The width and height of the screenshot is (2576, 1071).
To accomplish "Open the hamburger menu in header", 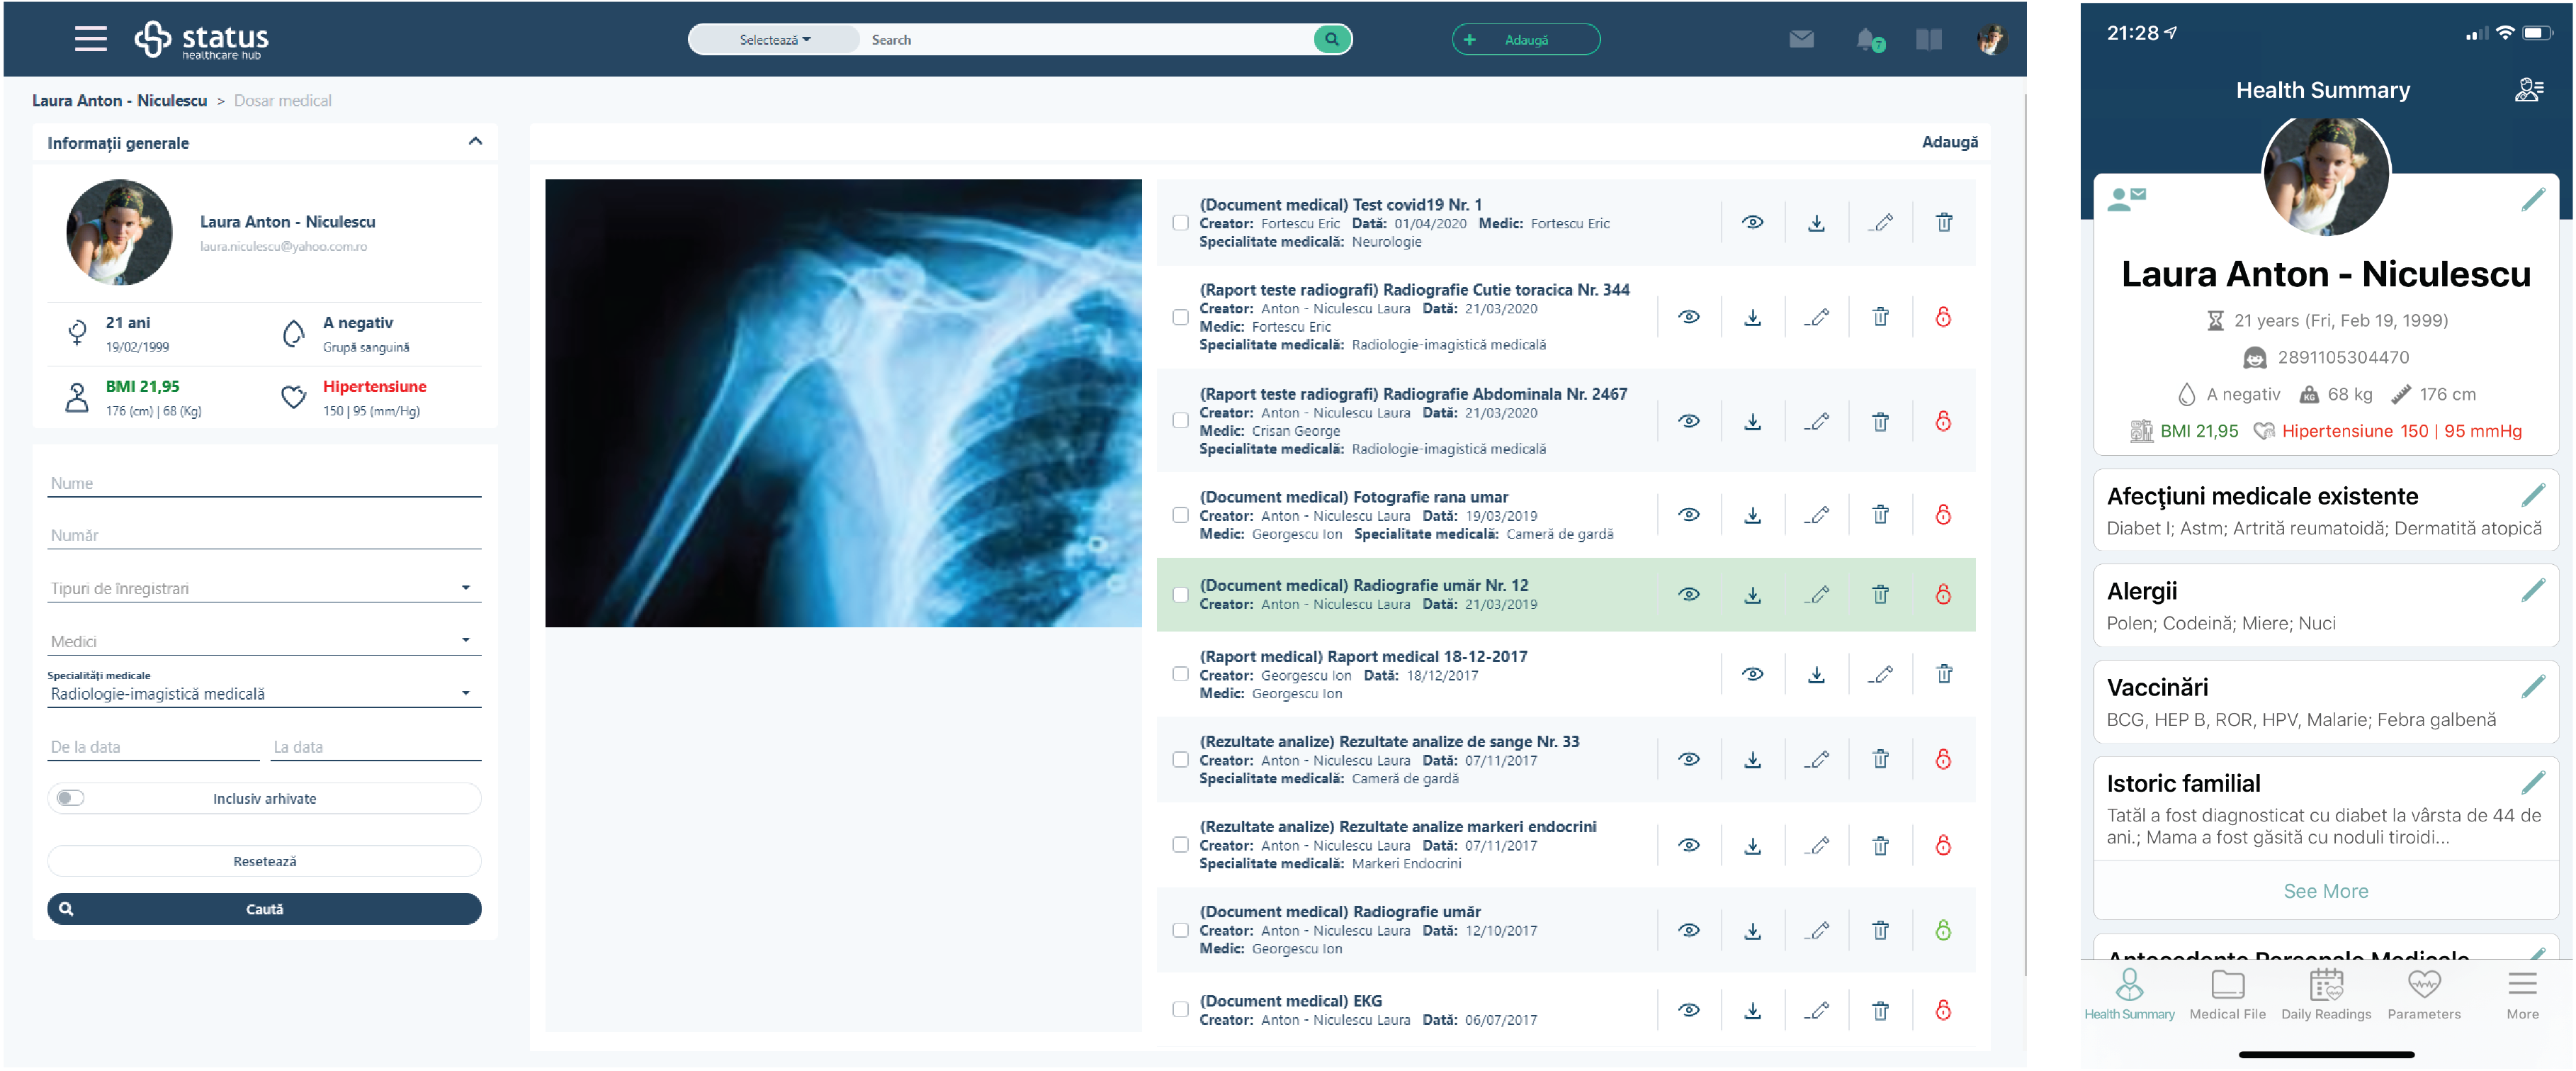I will coord(90,38).
